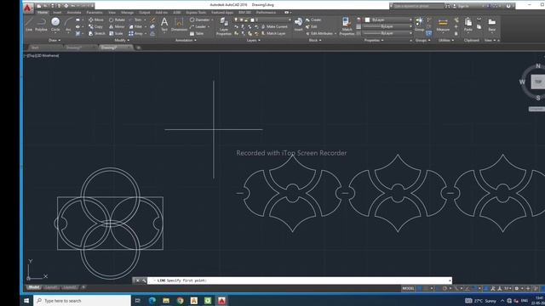Open Microsoft Edge from taskbar
This screenshot has width=545, height=306.
pyautogui.click(x=152, y=300)
